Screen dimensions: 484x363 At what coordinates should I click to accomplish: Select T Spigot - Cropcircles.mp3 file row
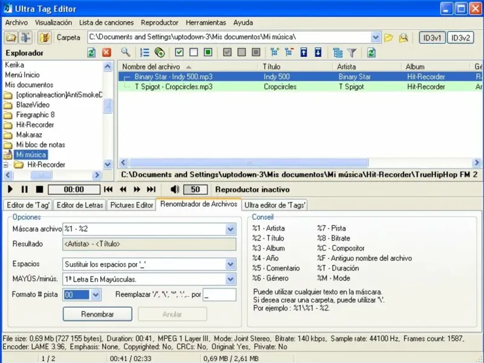(174, 87)
